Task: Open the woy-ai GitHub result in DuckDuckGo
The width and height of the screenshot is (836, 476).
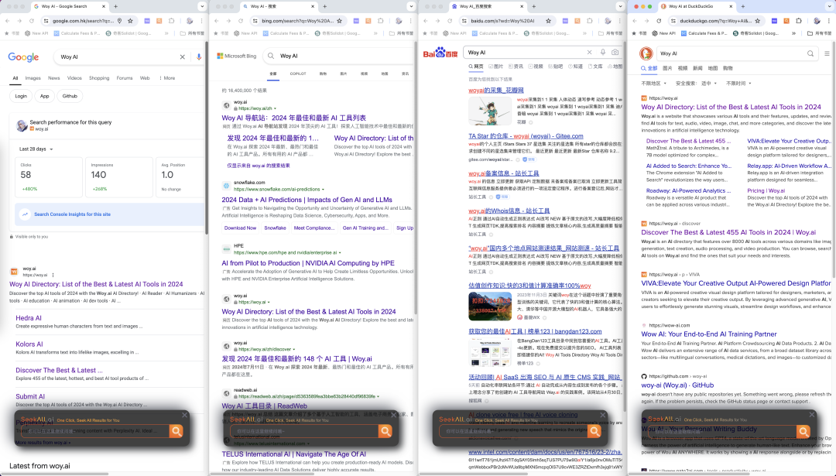Action: [677, 385]
